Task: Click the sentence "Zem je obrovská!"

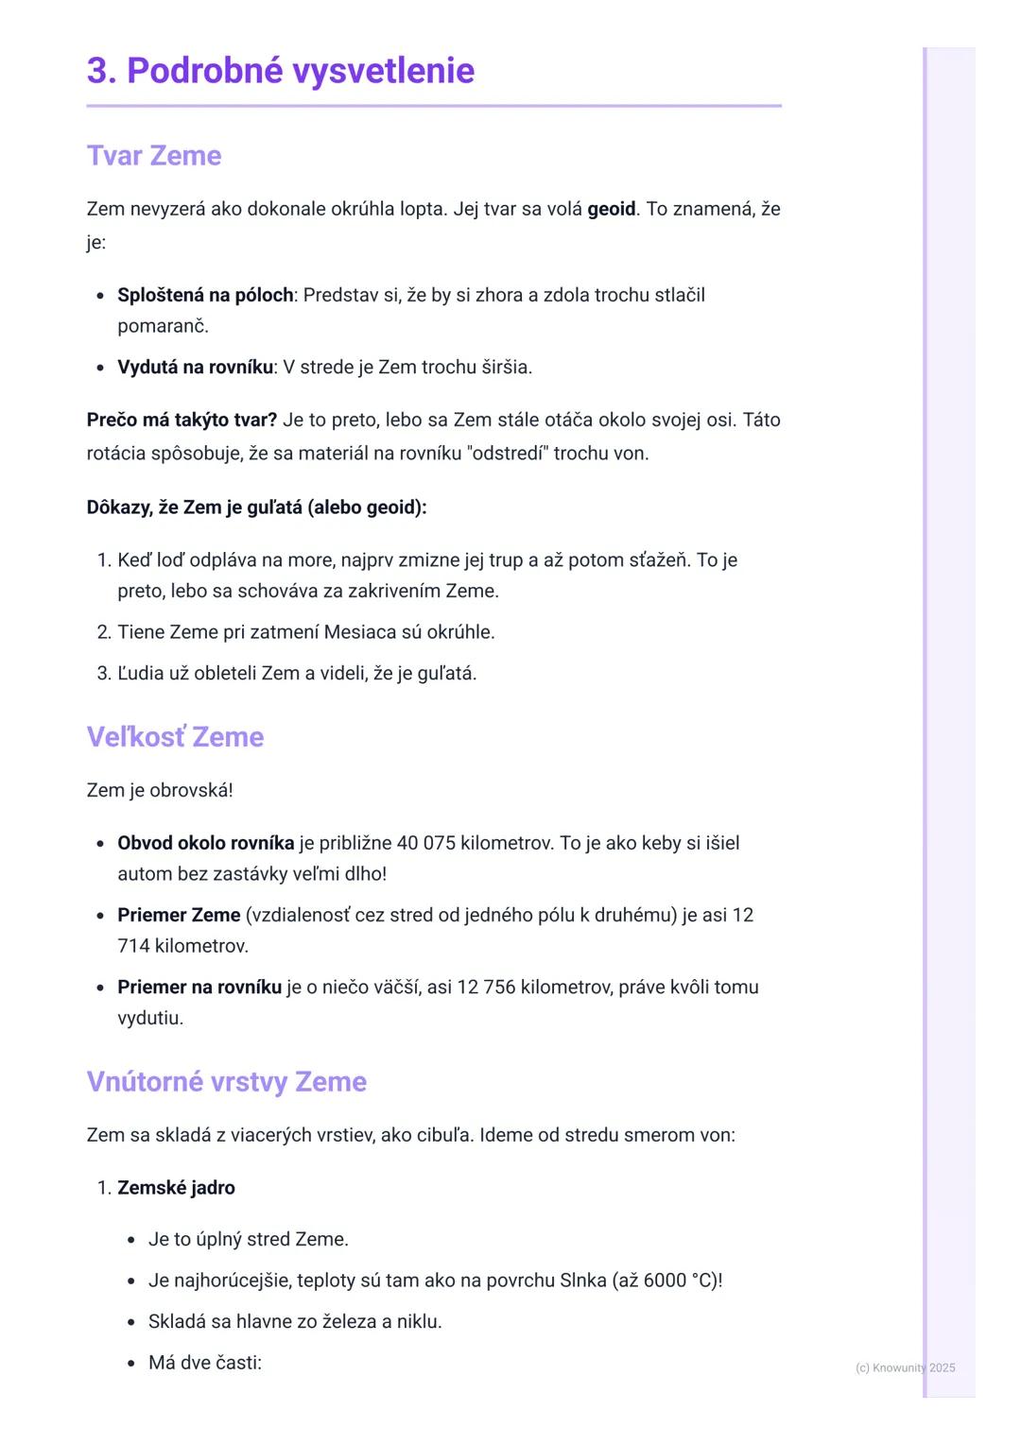Action: (159, 790)
